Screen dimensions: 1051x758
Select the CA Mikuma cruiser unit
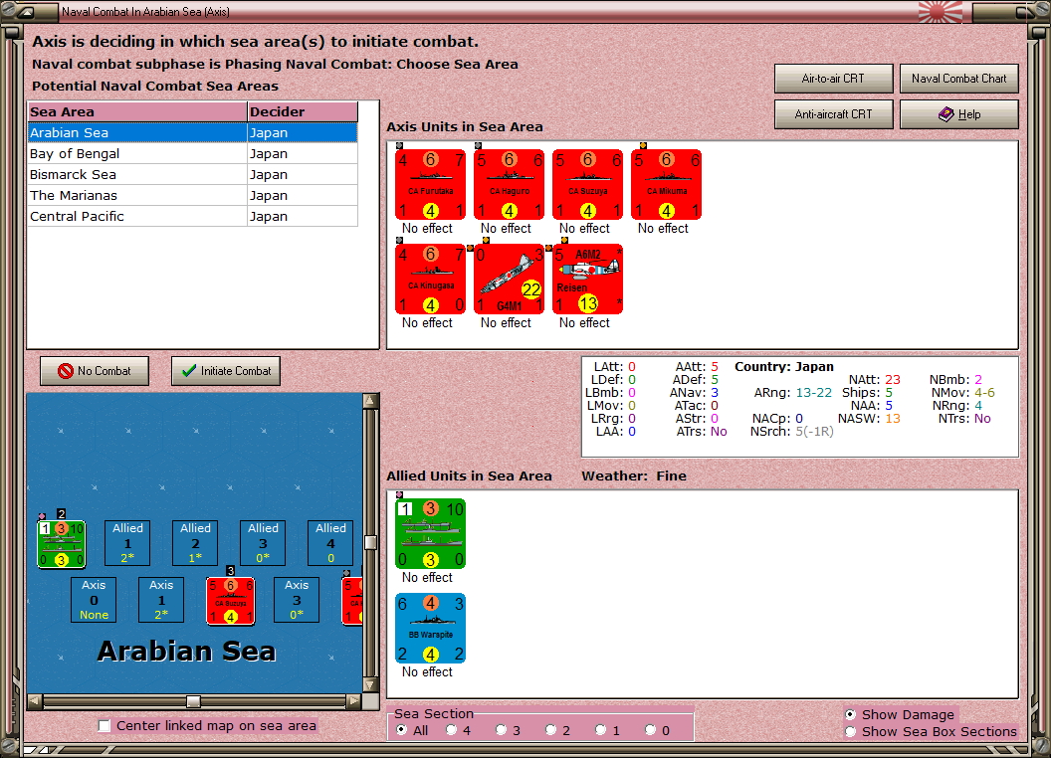666,184
